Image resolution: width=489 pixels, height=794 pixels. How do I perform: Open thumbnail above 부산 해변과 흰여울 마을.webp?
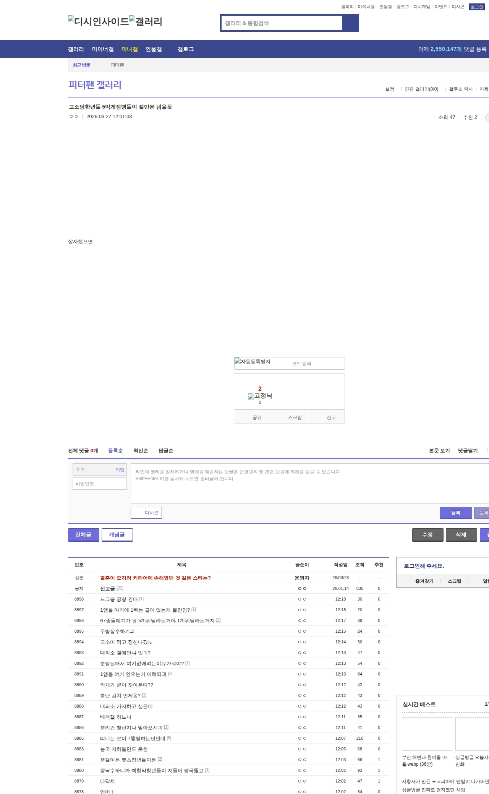[427, 734]
